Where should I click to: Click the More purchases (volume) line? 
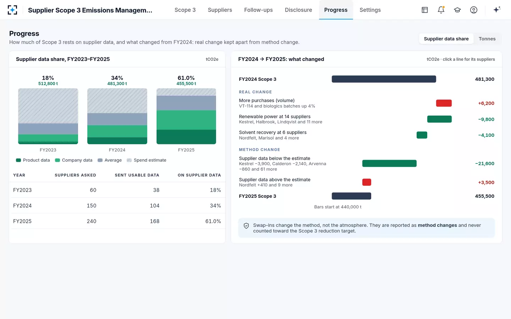tap(367, 103)
